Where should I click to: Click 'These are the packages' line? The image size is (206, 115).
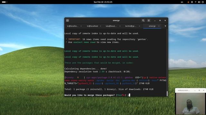(x=99, y=63)
